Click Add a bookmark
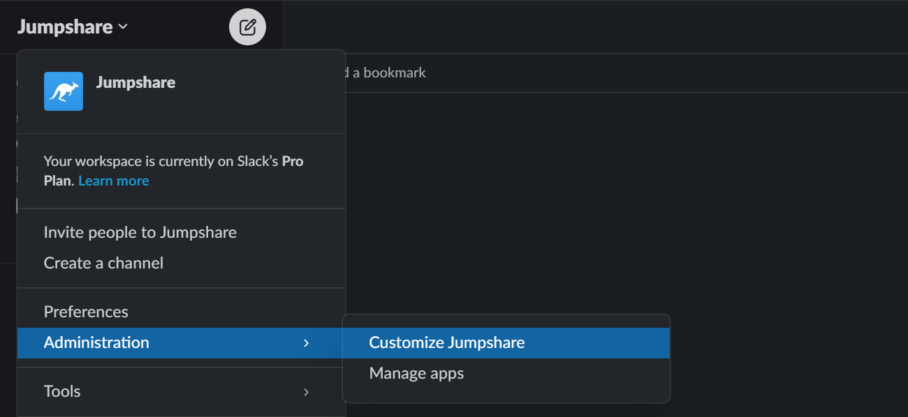 tap(386, 73)
